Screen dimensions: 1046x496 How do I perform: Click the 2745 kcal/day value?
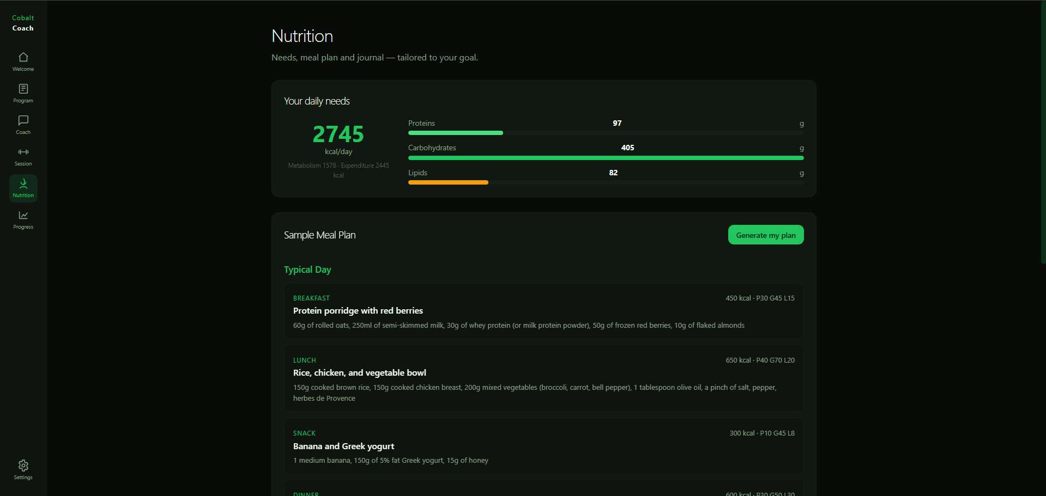pyautogui.click(x=338, y=134)
